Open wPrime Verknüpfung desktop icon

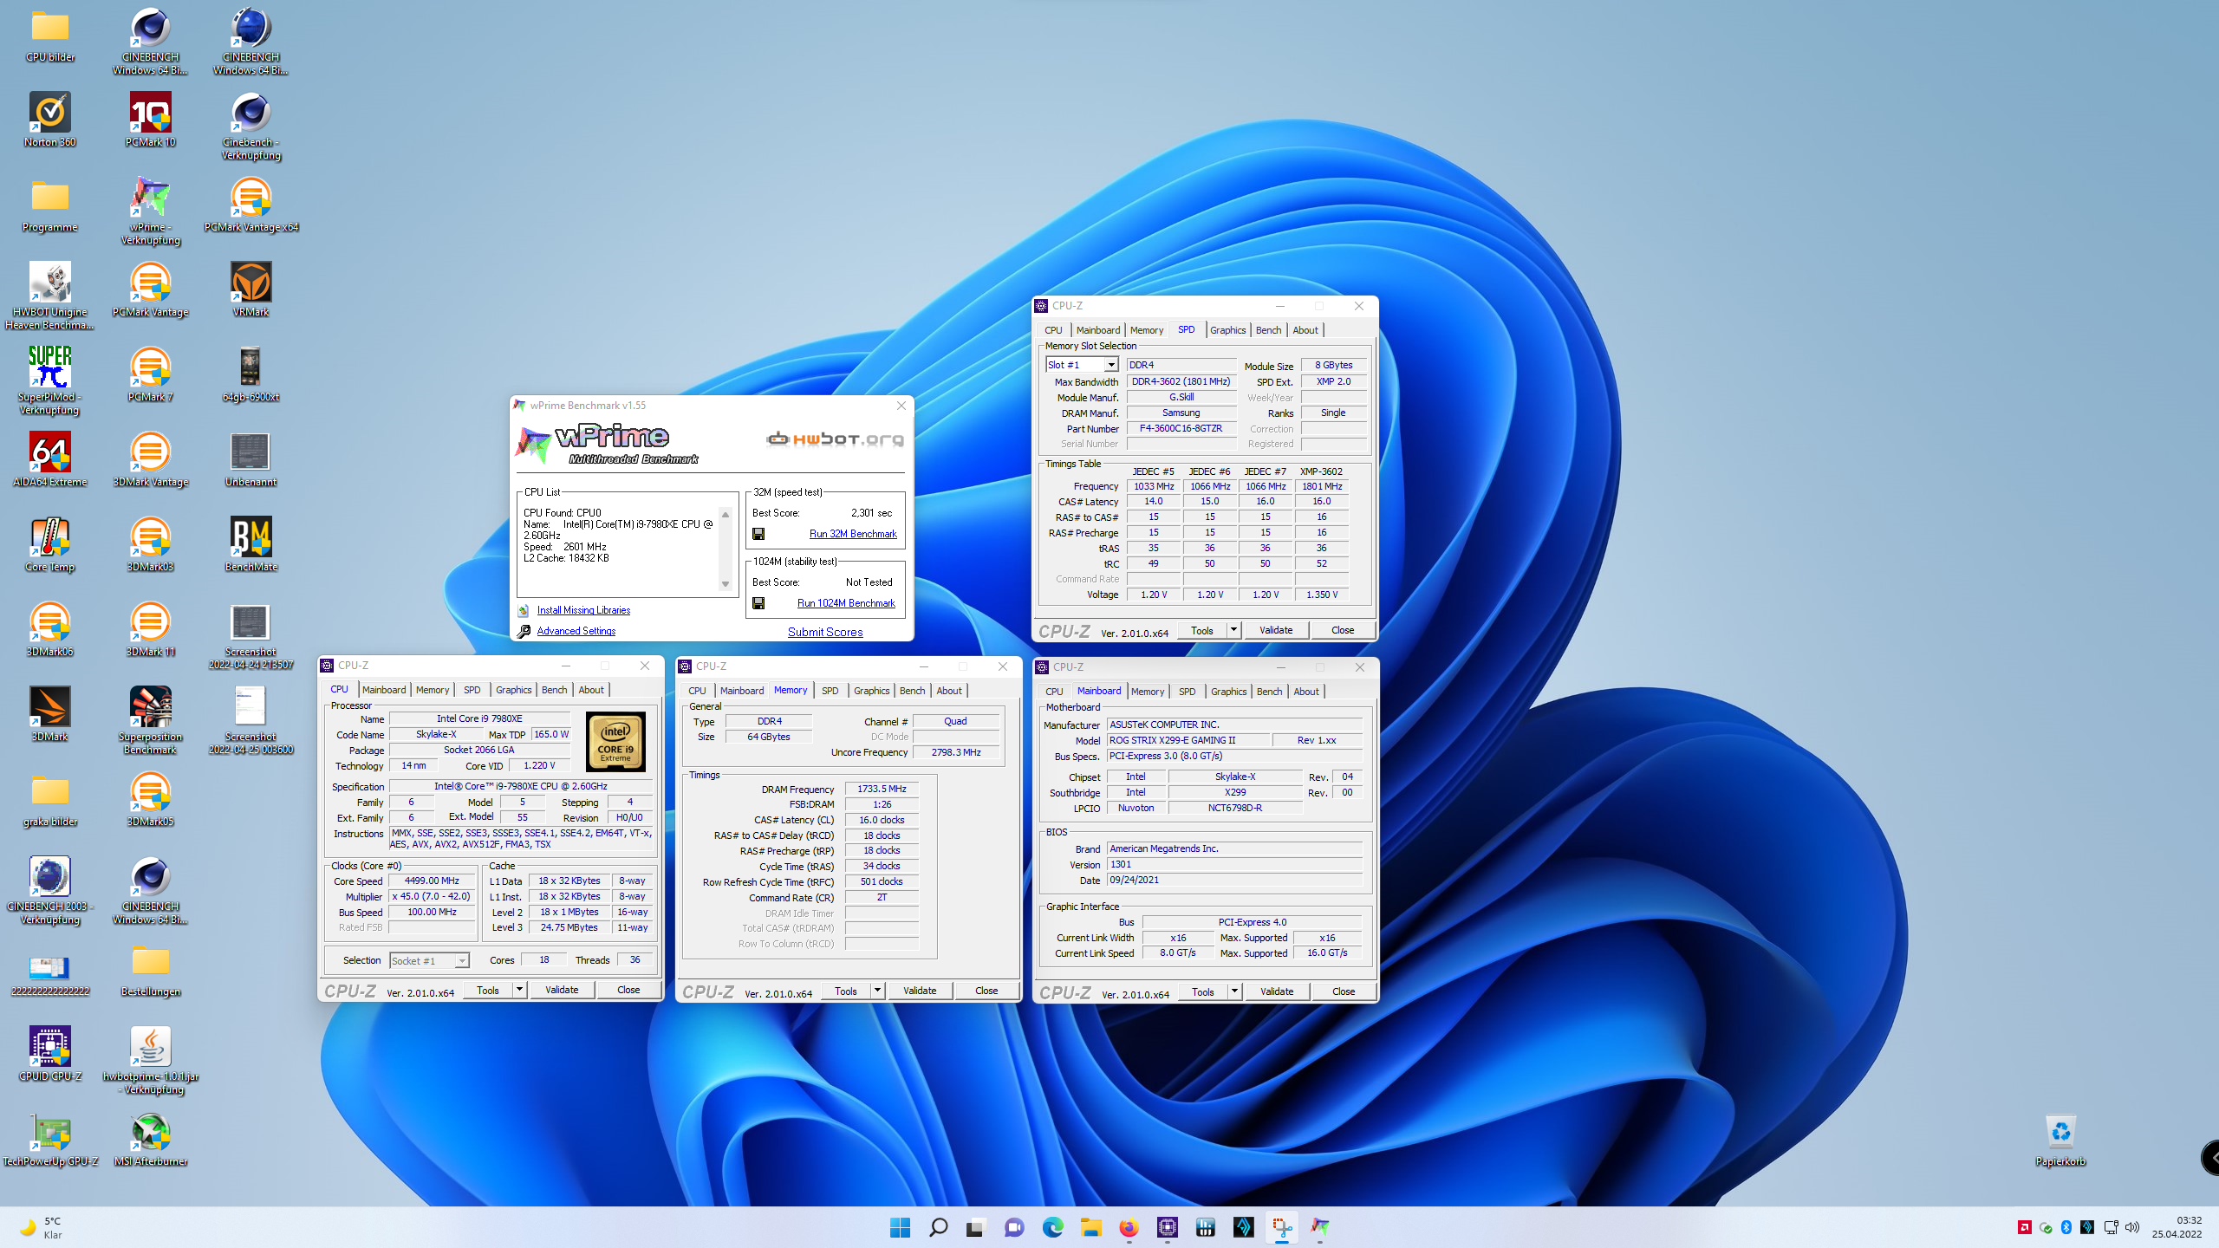pyautogui.click(x=151, y=211)
